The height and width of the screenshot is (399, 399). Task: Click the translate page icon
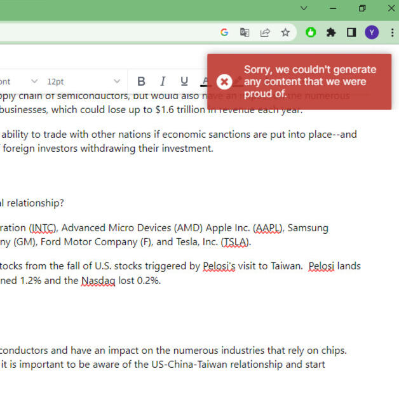click(245, 32)
